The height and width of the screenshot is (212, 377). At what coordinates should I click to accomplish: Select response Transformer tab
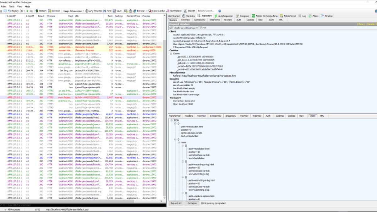click(x=175, y=116)
